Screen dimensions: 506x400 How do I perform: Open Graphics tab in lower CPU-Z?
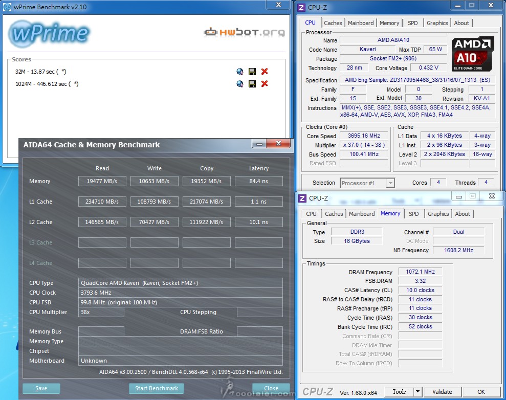[x=438, y=214]
